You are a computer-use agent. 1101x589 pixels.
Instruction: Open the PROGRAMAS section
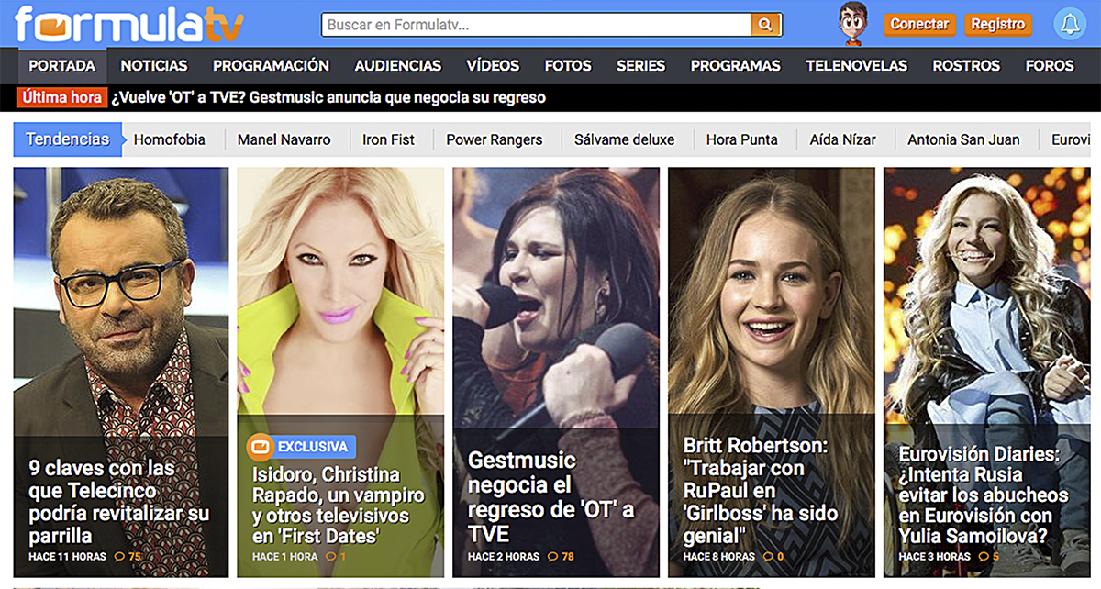click(736, 66)
